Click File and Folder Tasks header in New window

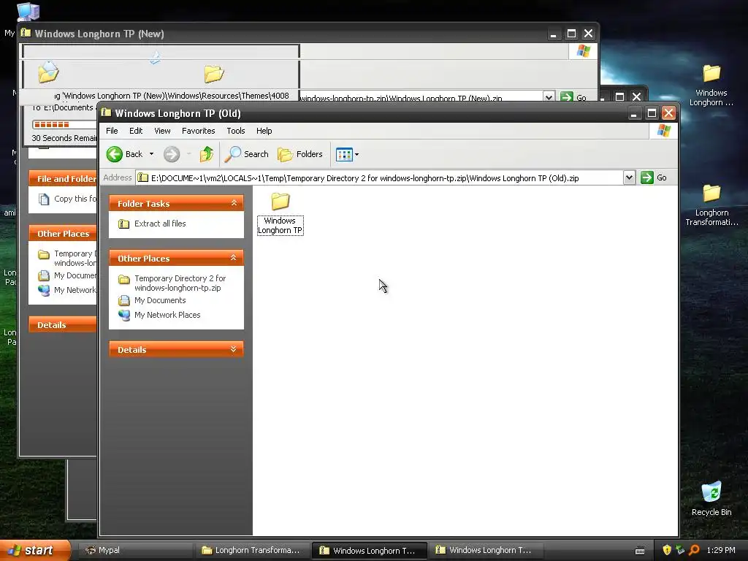coord(63,179)
